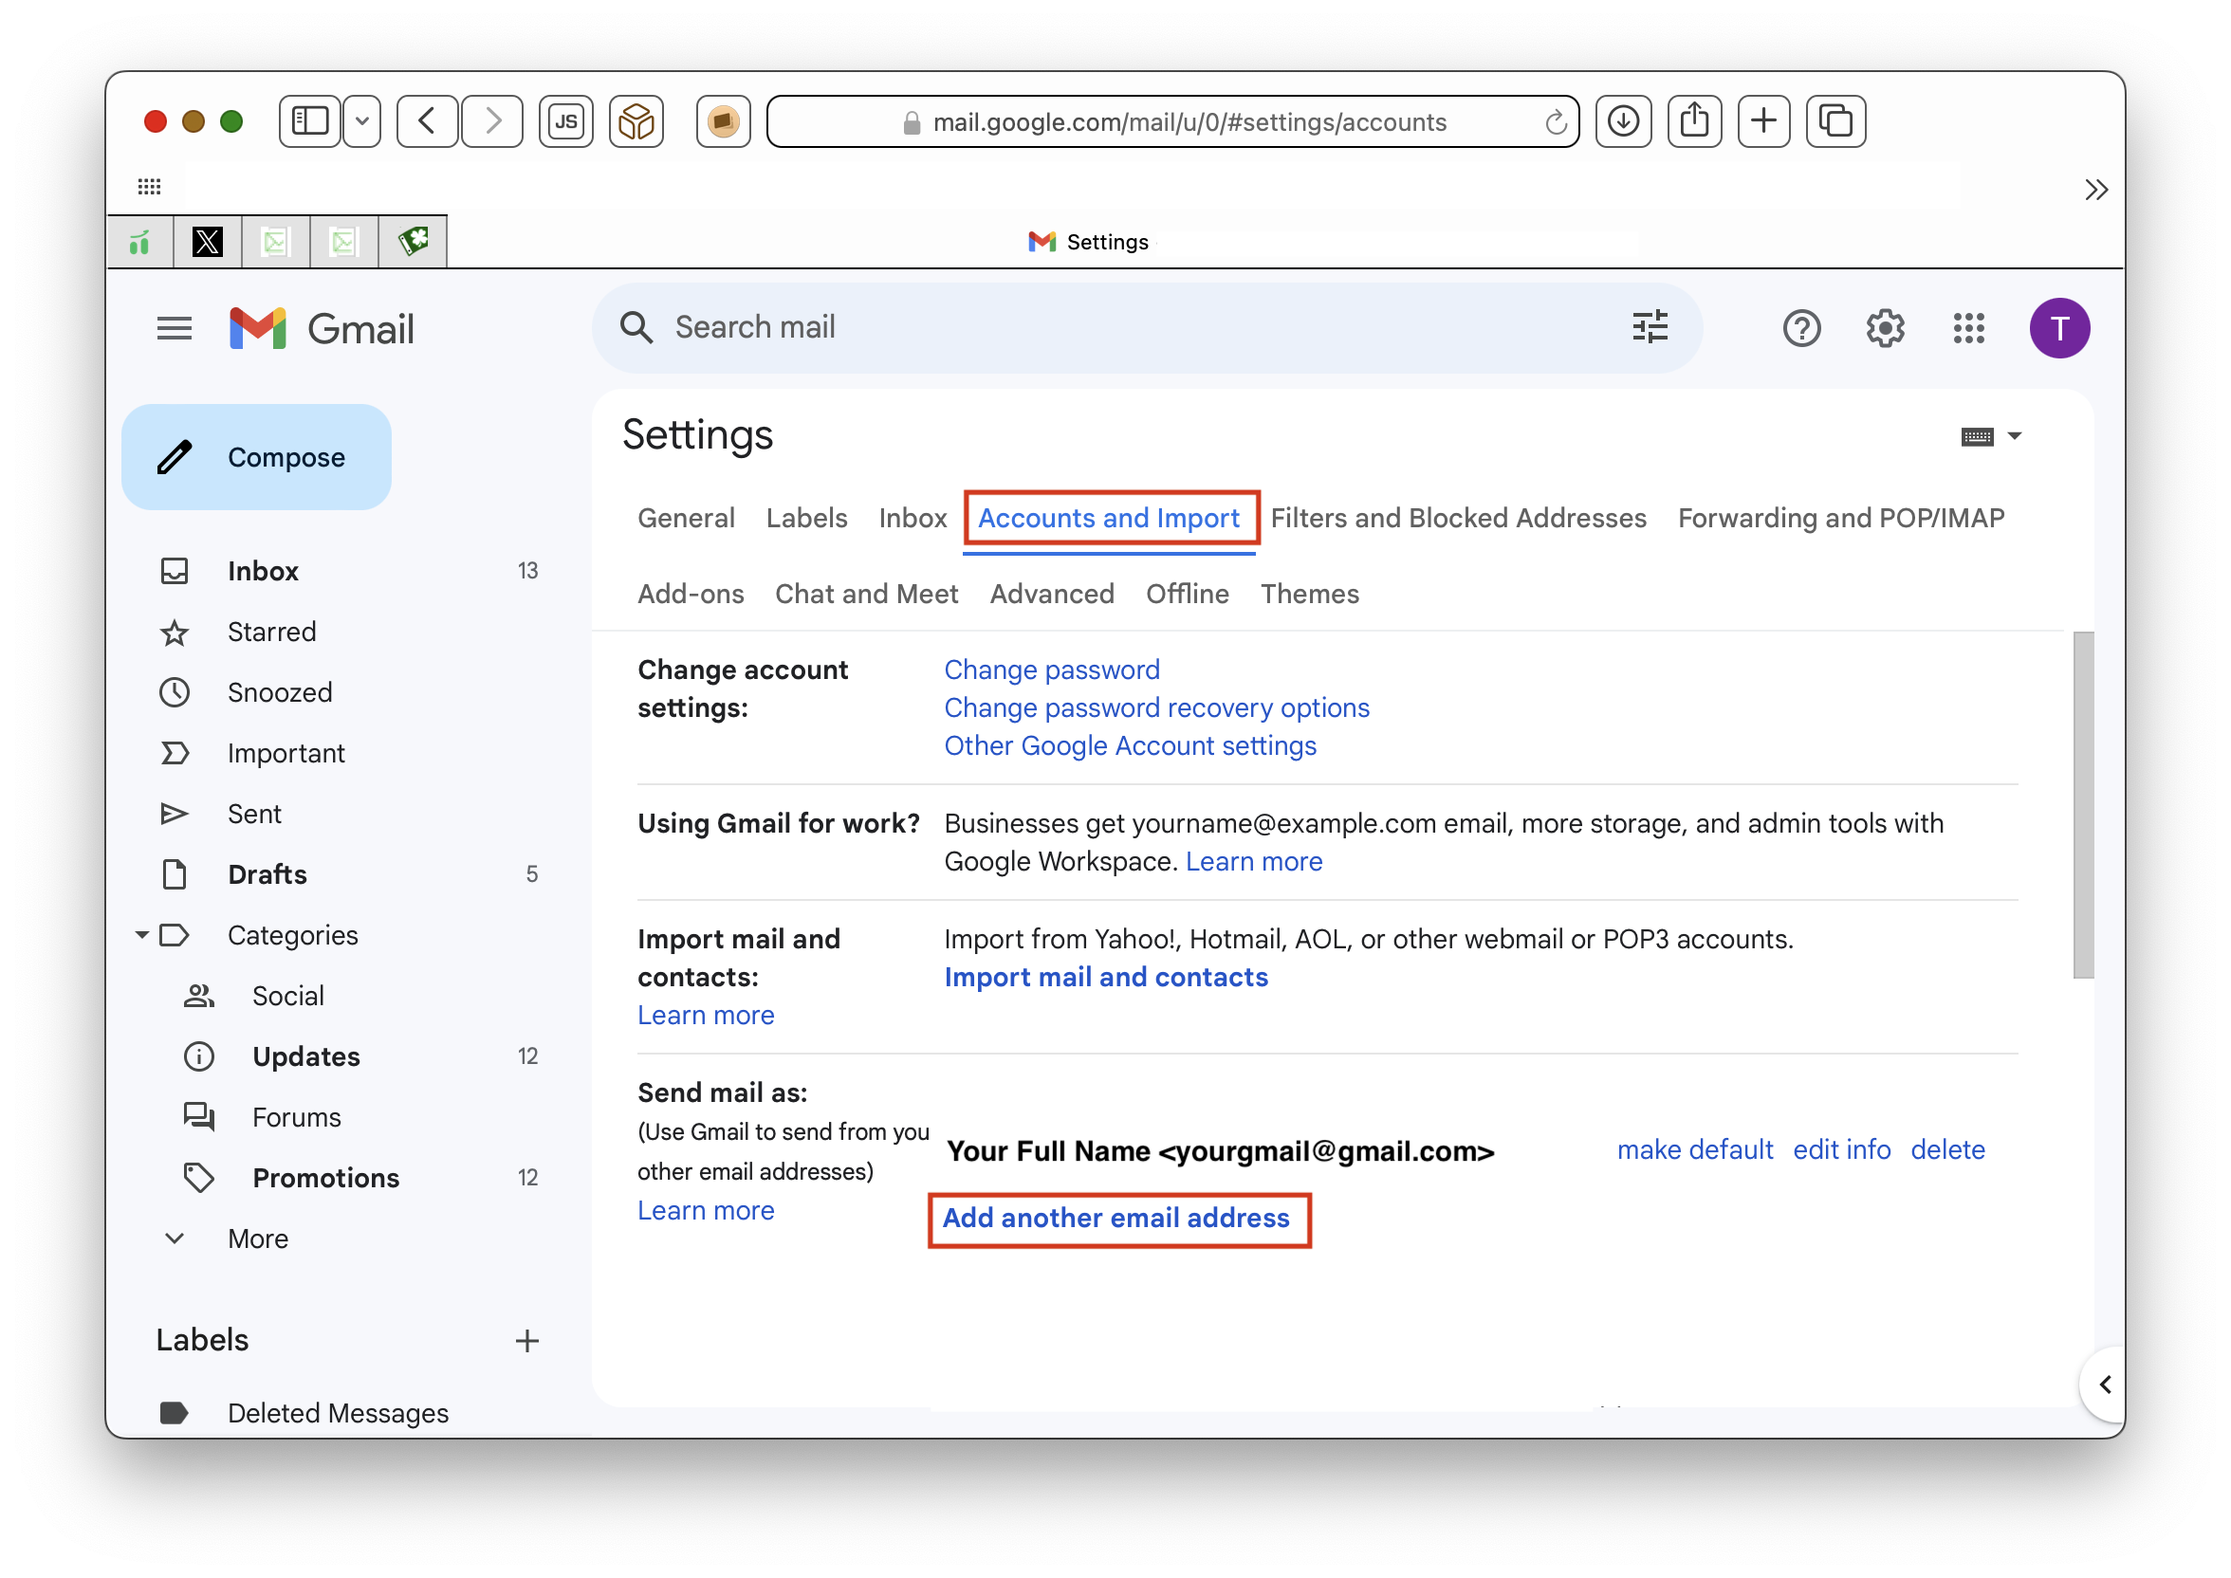
Task: Click Add another email address
Action: [x=1116, y=1218]
